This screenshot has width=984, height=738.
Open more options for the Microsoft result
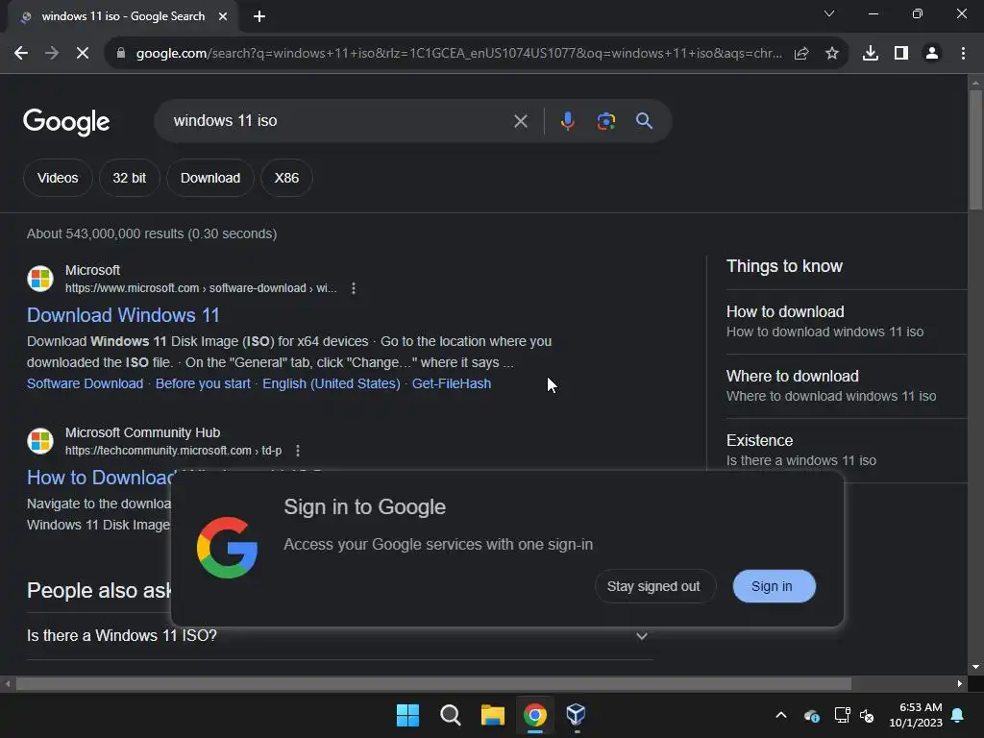coord(354,288)
